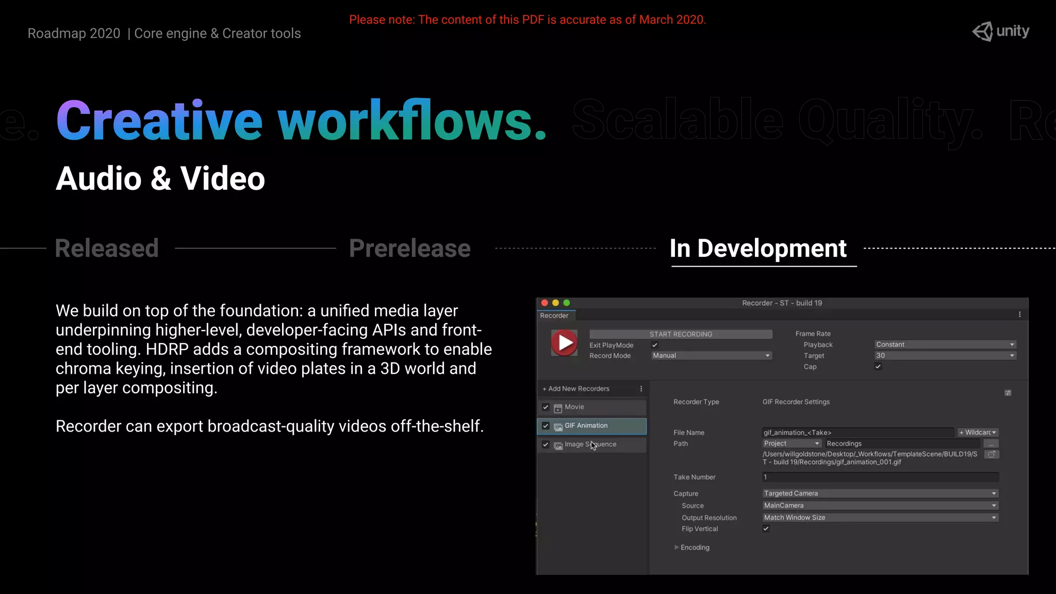The height and width of the screenshot is (594, 1056).
Task: Toggle the Cap frame rate checkbox
Action: click(878, 367)
